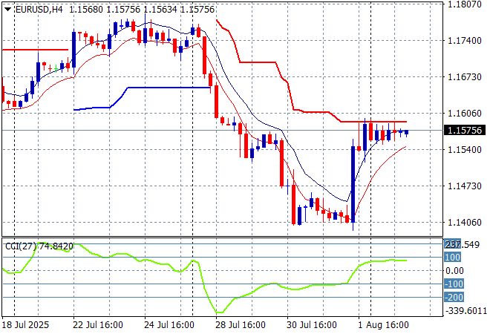Select the 1.17400 price axis value
This screenshot has width=490, height=334.
click(x=465, y=40)
